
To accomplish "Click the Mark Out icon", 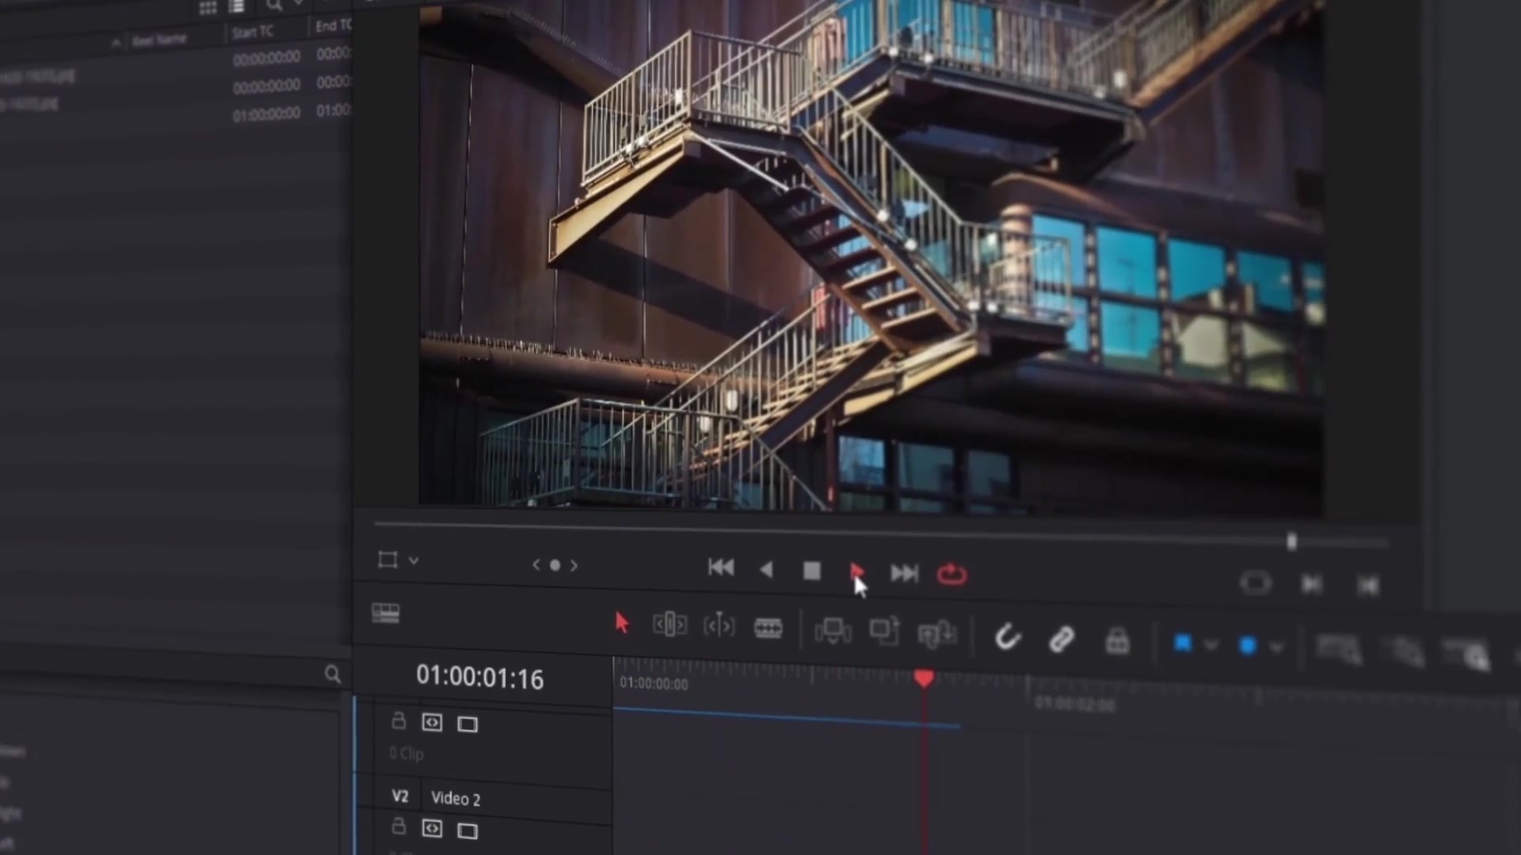I will coord(1368,586).
